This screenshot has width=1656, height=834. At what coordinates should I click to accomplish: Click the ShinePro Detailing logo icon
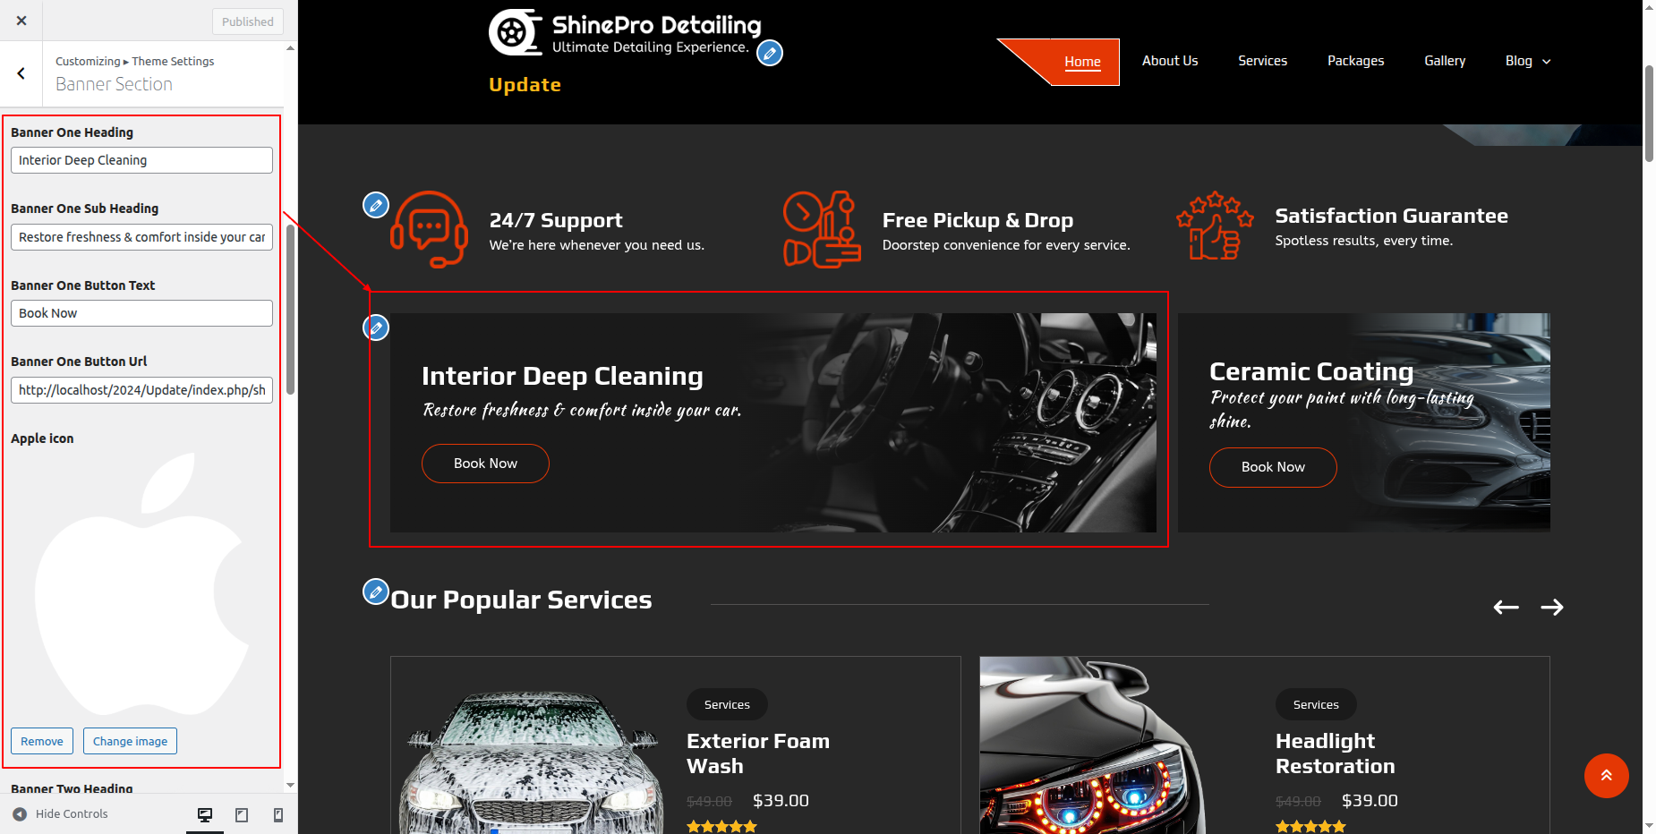click(516, 32)
